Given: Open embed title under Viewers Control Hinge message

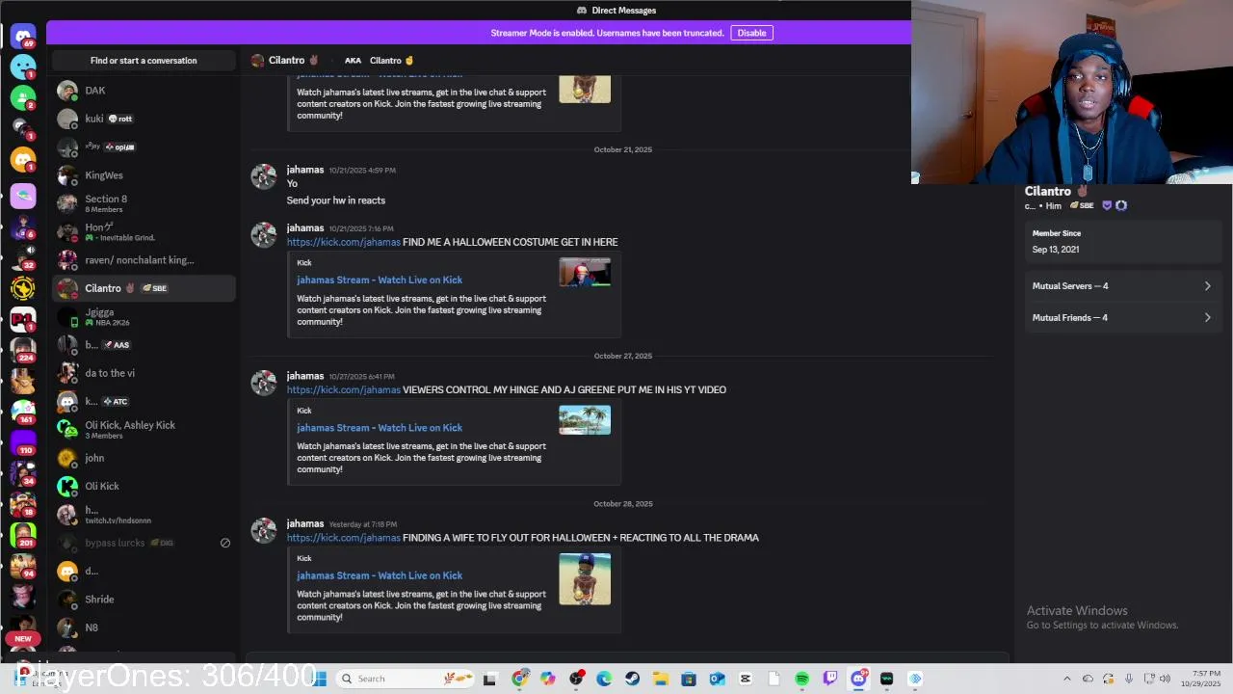Looking at the screenshot, I should tap(380, 428).
